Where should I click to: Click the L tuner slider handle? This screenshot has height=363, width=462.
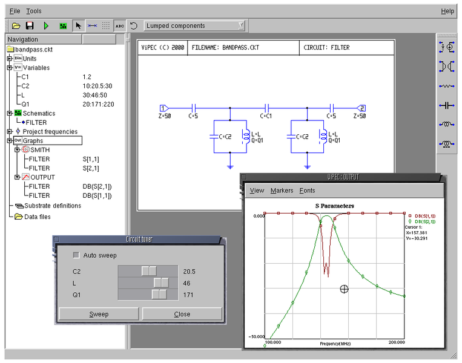(x=161, y=283)
